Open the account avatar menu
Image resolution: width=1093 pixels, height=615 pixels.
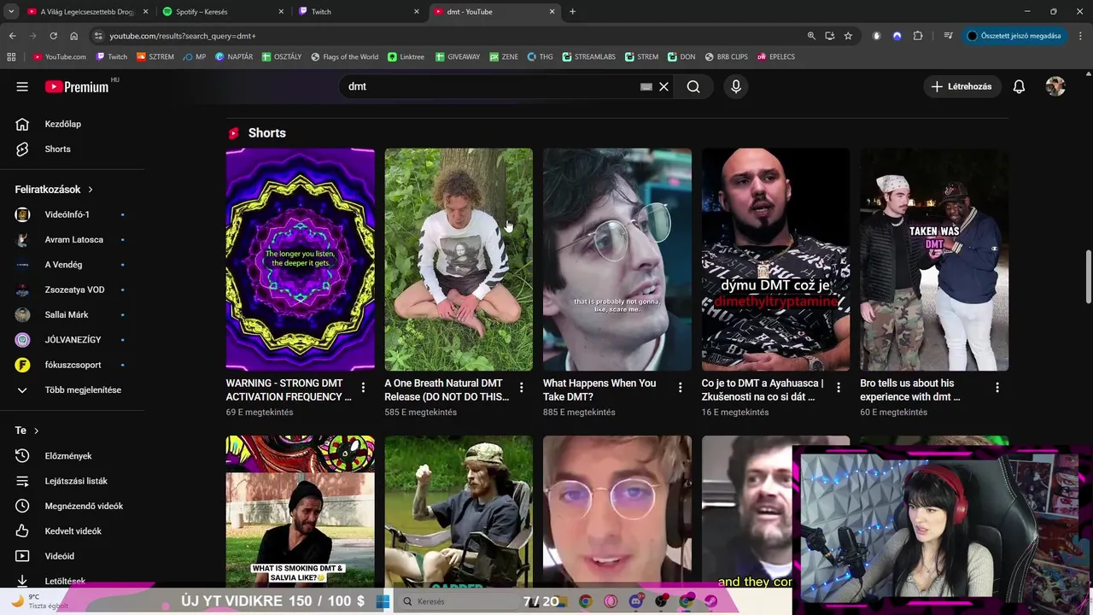click(1055, 86)
